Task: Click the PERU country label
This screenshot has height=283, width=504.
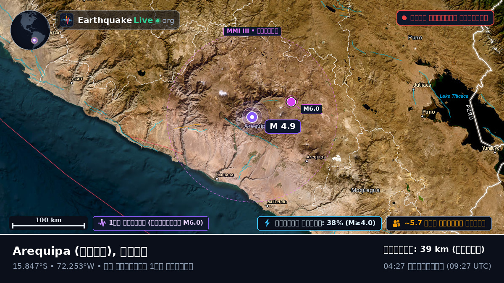Action: click(x=469, y=112)
